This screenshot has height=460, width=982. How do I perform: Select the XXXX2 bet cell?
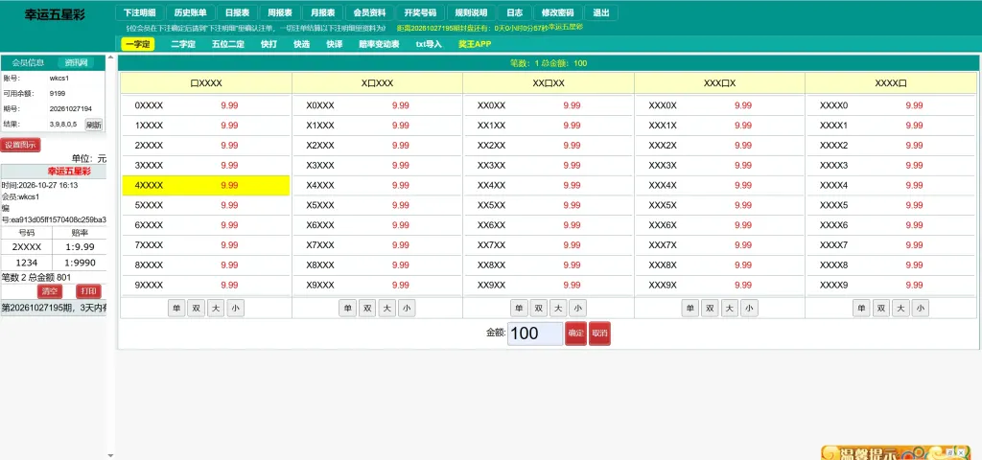click(x=891, y=146)
